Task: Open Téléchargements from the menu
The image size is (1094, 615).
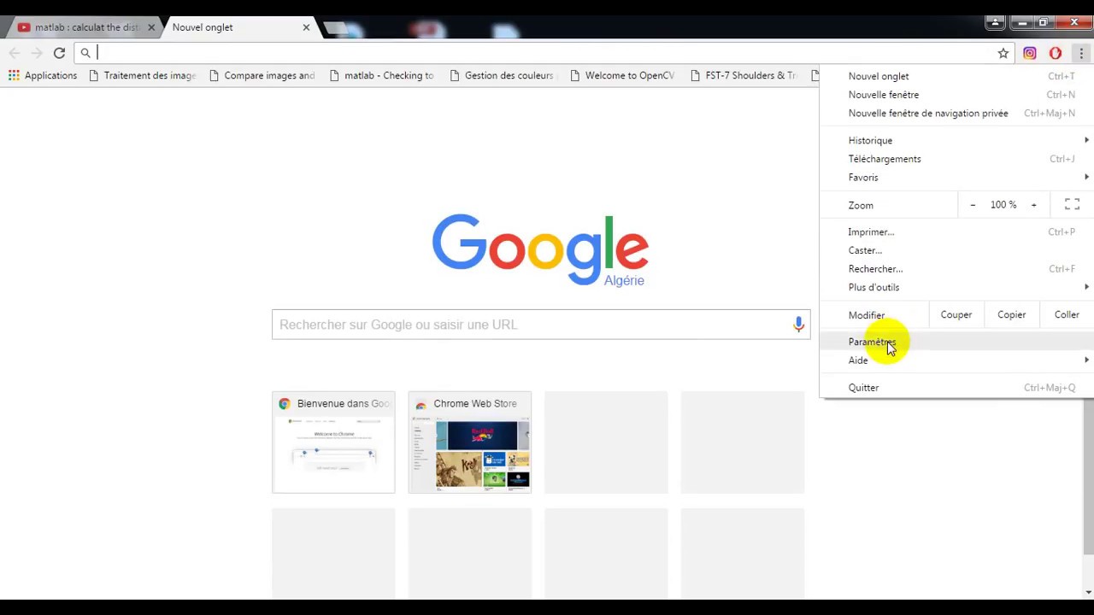Action: pos(956,159)
